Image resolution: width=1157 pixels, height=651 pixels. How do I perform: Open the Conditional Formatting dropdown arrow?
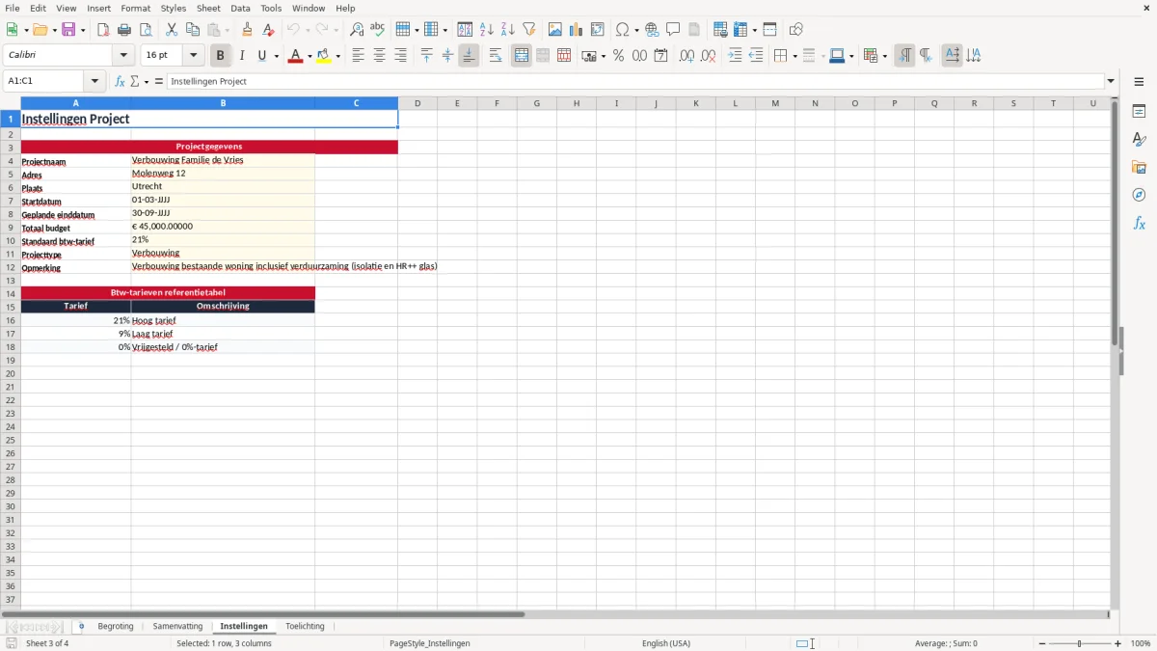pyautogui.click(x=884, y=56)
